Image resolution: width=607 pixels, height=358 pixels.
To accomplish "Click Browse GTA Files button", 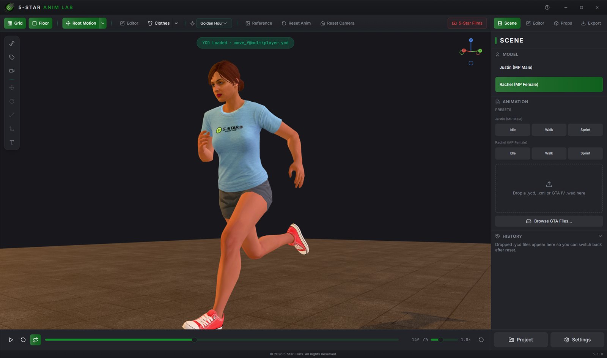I will [549, 221].
